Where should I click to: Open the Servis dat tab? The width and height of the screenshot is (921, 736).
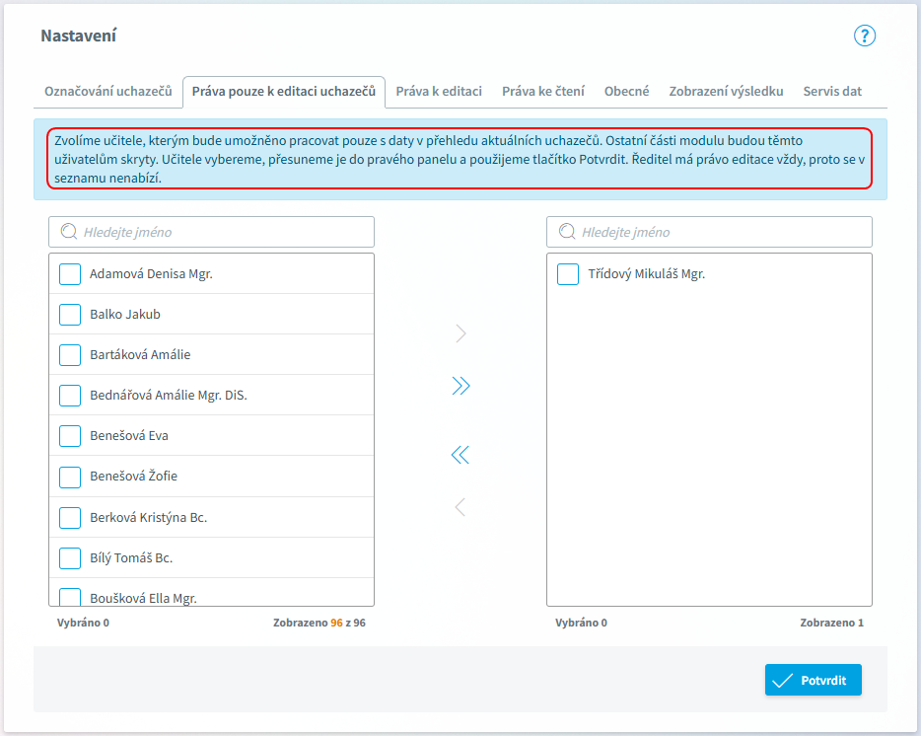coord(832,91)
